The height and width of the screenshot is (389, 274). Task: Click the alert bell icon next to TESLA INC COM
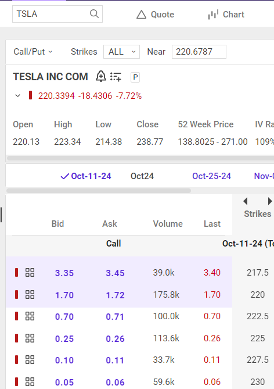101,76
